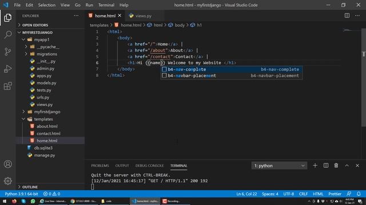Change encoding via UTF-8 status item

click(x=289, y=194)
